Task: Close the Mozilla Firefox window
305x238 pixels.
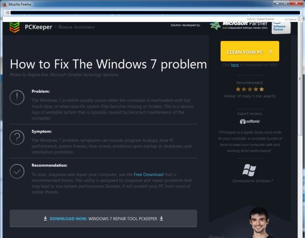Action: click(x=296, y=3)
